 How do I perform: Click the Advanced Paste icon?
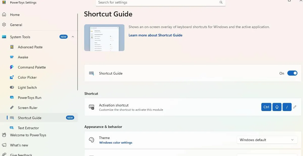(12, 47)
